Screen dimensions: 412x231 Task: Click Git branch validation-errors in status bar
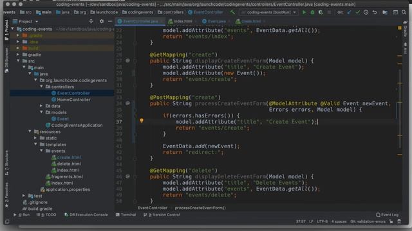[x=368, y=221]
